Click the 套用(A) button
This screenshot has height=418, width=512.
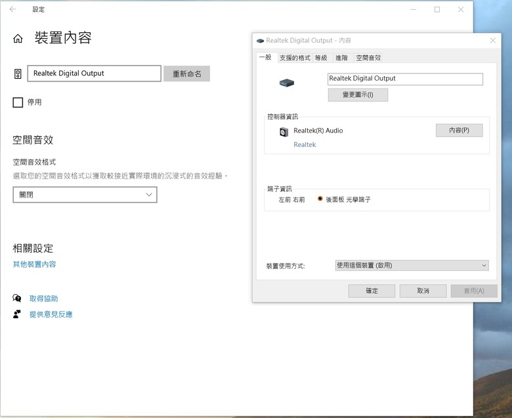click(x=474, y=291)
